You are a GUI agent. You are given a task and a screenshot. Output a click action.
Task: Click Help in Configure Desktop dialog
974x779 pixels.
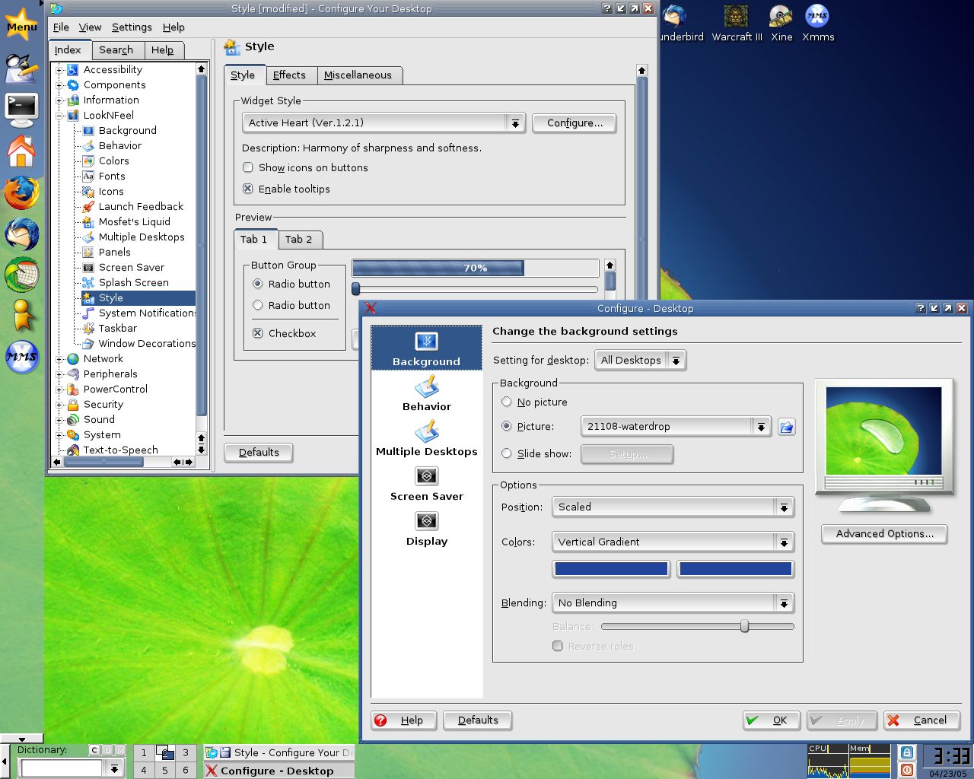coord(403,720)
